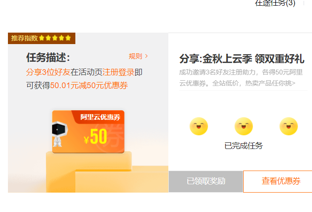Click the middle star in 推荐指数 rating
This screenshot has width=312, height=212.
(x=55, y=38)
